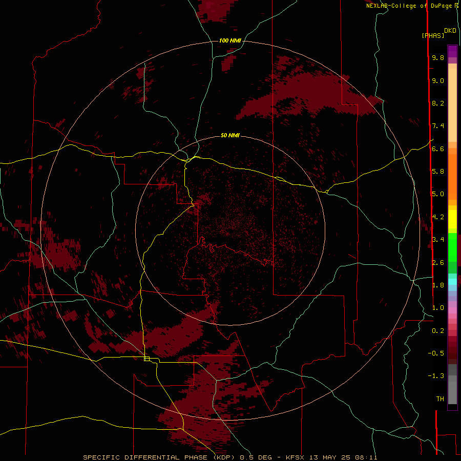This screenshot has width=461, height=461.
Task: Click the pink swatch on the color bar
Action: click(x=452, y=310)
